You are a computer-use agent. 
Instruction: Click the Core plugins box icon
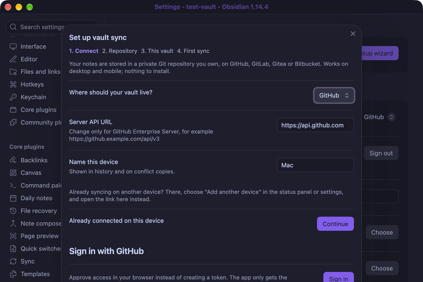point(13,110)
